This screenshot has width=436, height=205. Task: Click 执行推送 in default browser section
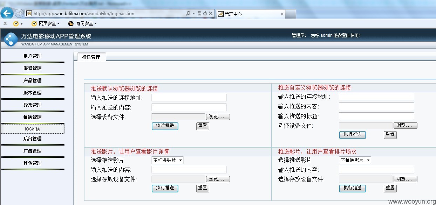pos(165,126)
